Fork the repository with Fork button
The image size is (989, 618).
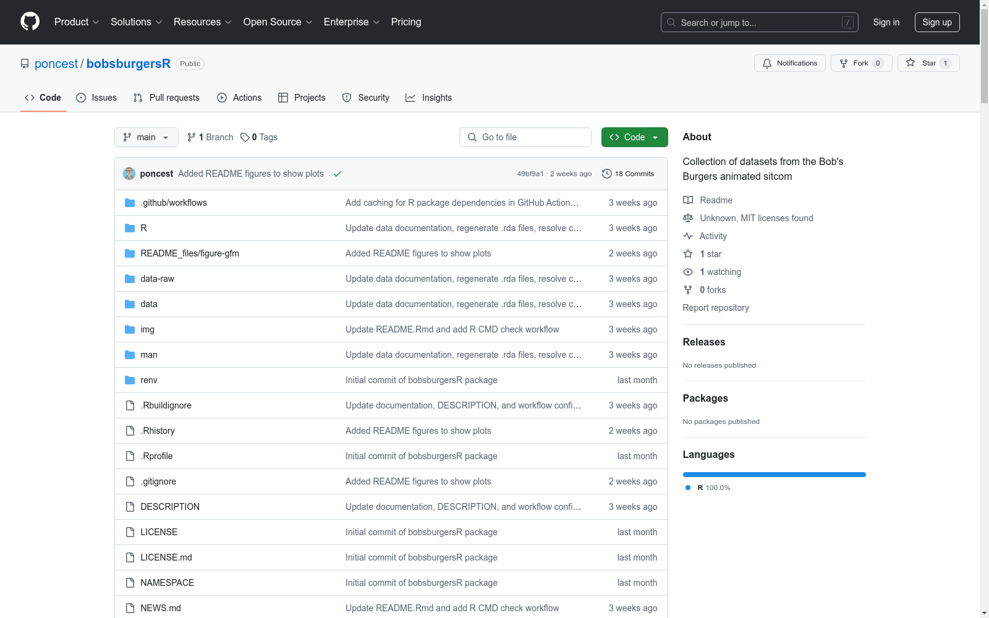tap(862, 63)
